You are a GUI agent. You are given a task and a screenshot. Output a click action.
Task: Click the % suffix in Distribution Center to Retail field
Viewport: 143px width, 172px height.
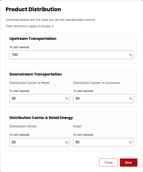tap(67, 98)
